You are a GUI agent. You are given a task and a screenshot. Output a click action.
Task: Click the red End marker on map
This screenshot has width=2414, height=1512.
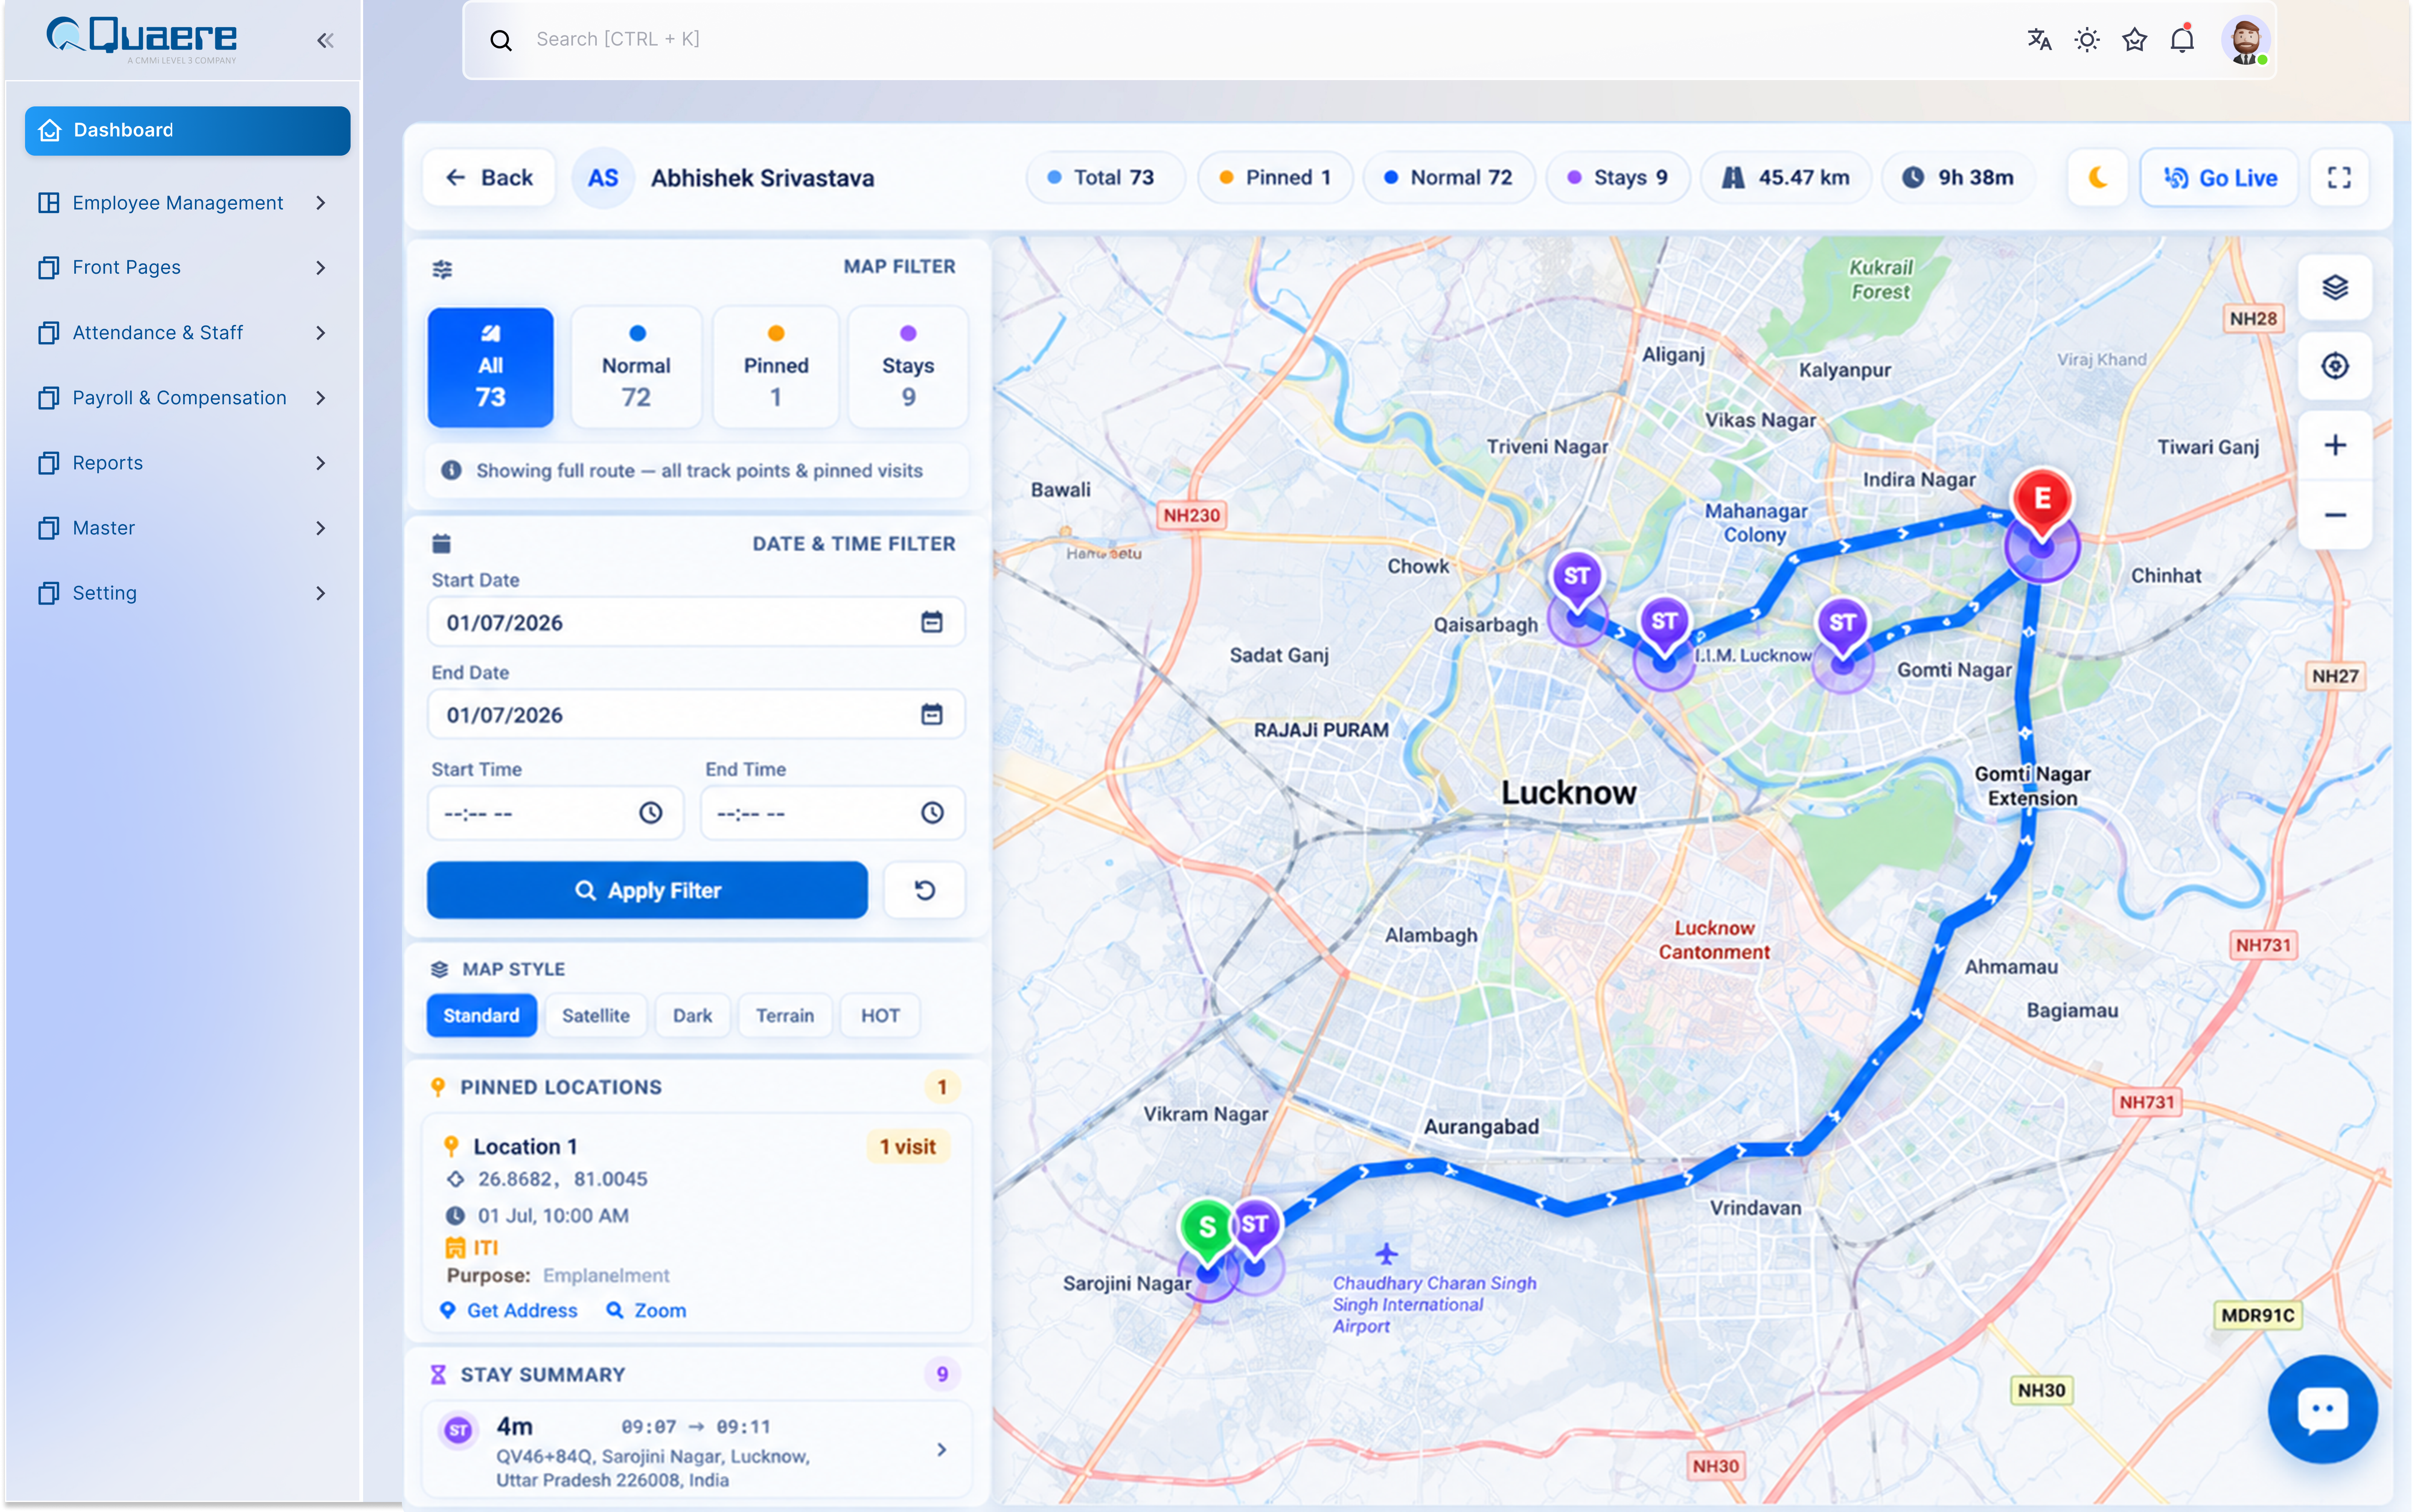click(2042, 501)
